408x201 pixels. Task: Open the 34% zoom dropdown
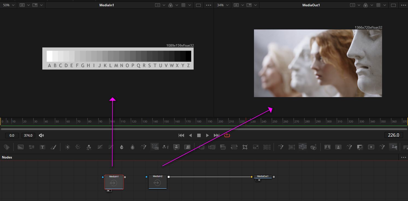tap(223, 5)
